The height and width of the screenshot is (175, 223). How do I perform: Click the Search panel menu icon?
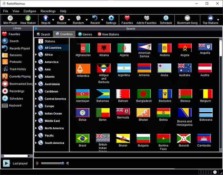(x=36, y=28)
